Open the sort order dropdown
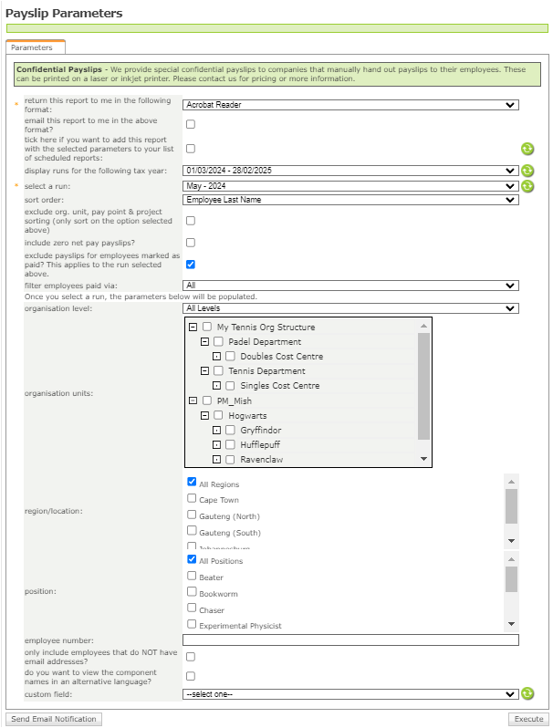This screenshot has height=728, width=553. tap(350, 200)
